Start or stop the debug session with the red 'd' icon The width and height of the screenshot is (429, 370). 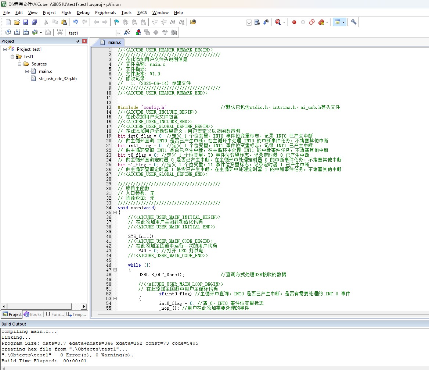coord(278,22)
